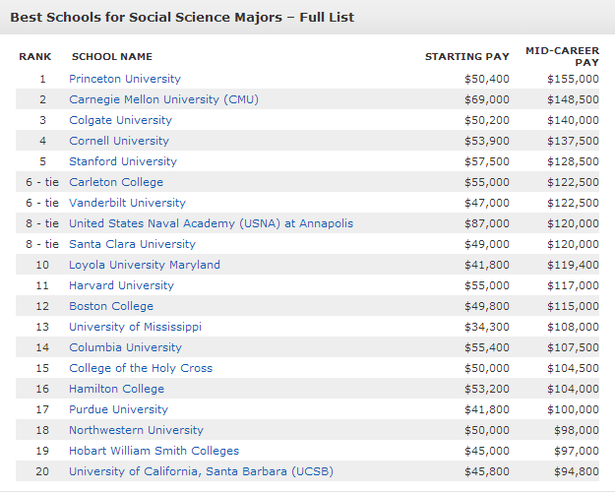
Task: Open the Boston College link
Action: pyautogui.click(x=111, y=306)
